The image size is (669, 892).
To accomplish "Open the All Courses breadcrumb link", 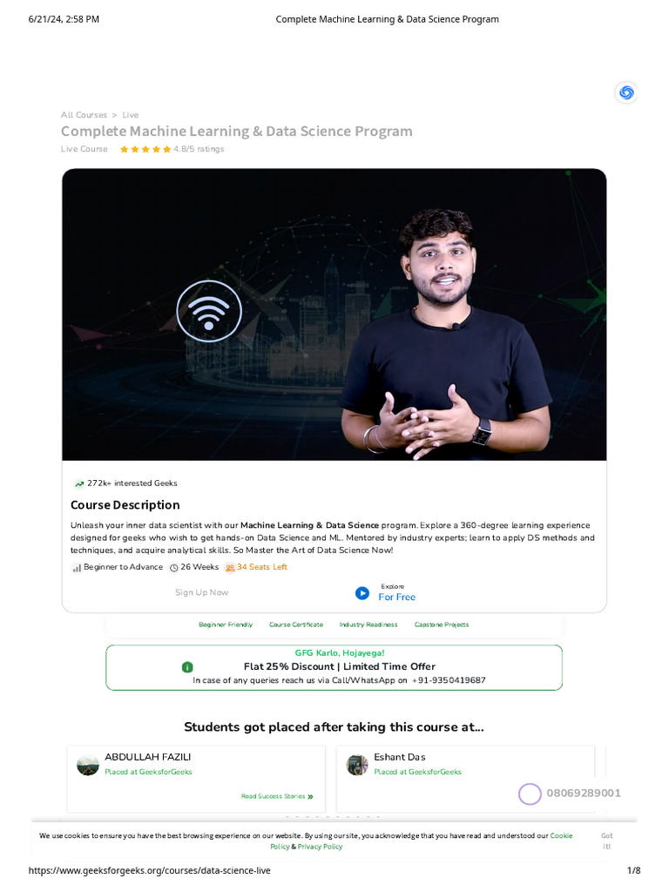I will [x=84, y=115].
